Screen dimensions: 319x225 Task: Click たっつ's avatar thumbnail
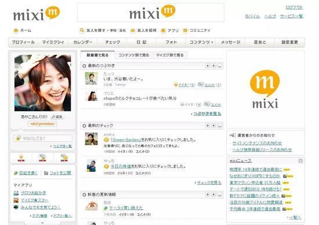(91, 78)
